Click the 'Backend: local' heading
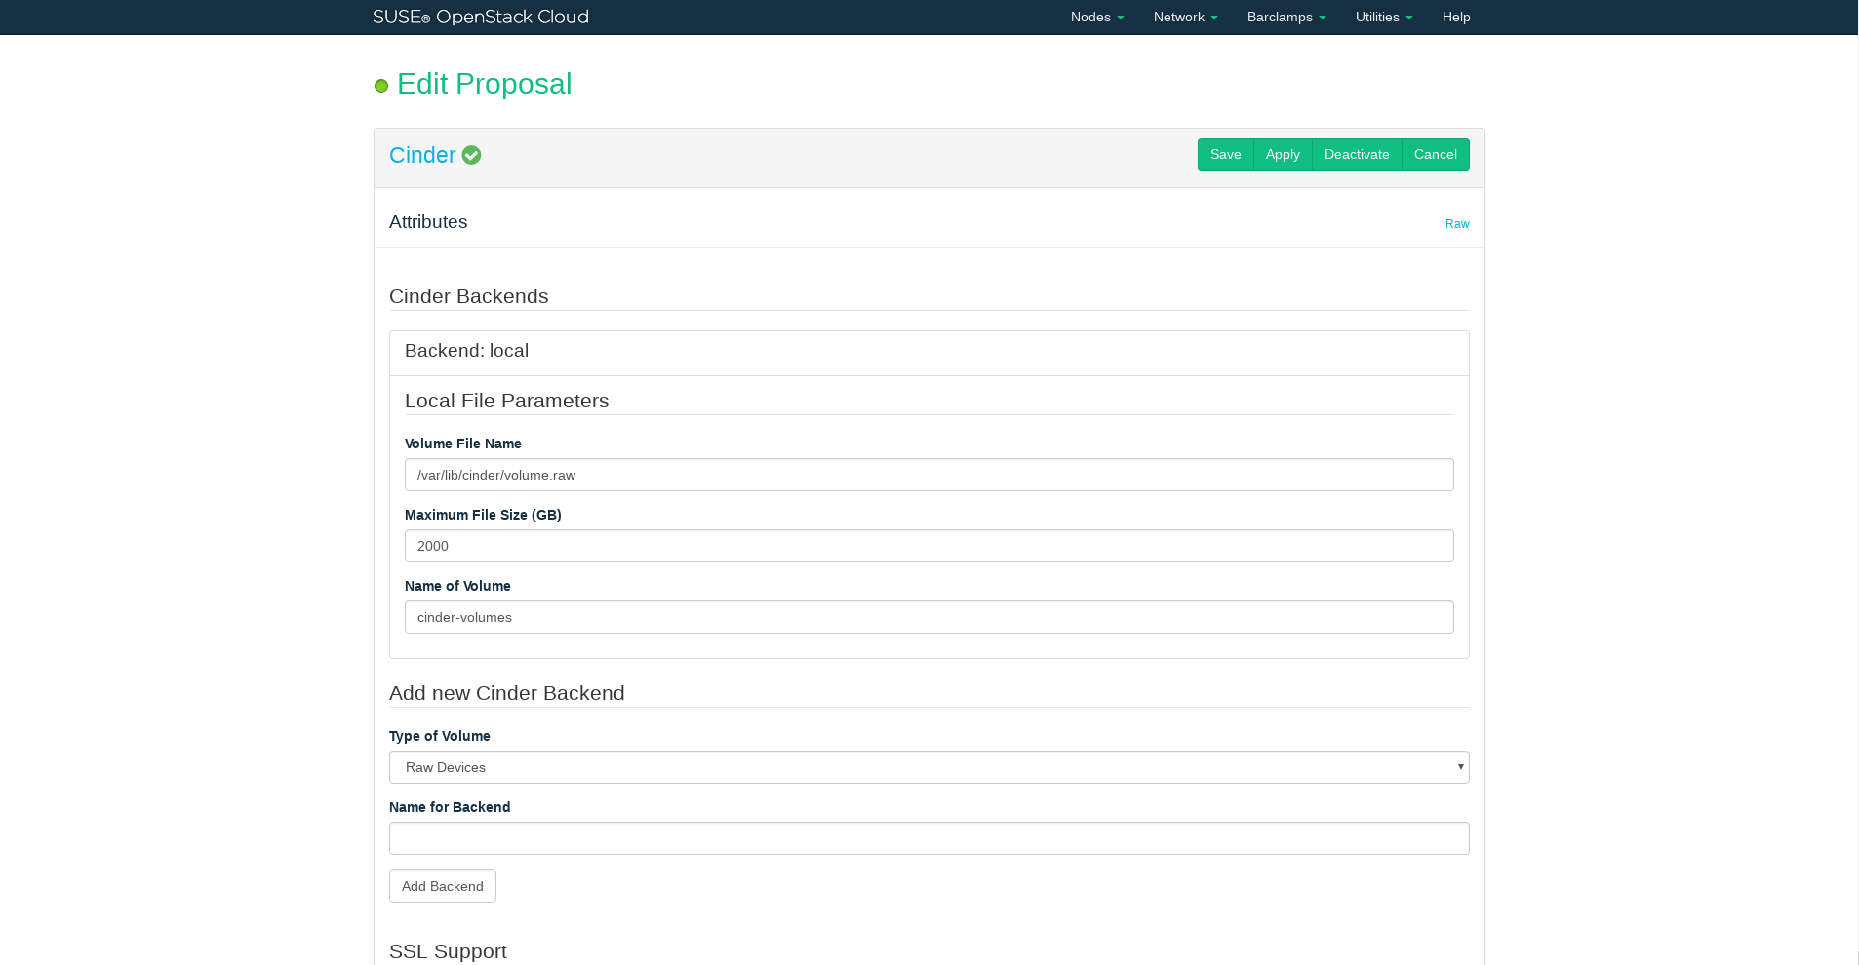 point(466,351)
